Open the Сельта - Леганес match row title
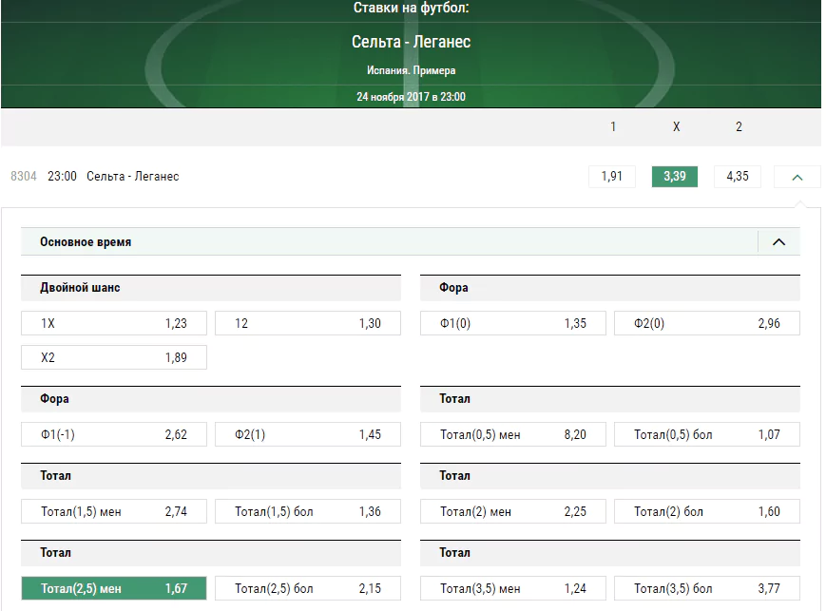 (133, 177)
